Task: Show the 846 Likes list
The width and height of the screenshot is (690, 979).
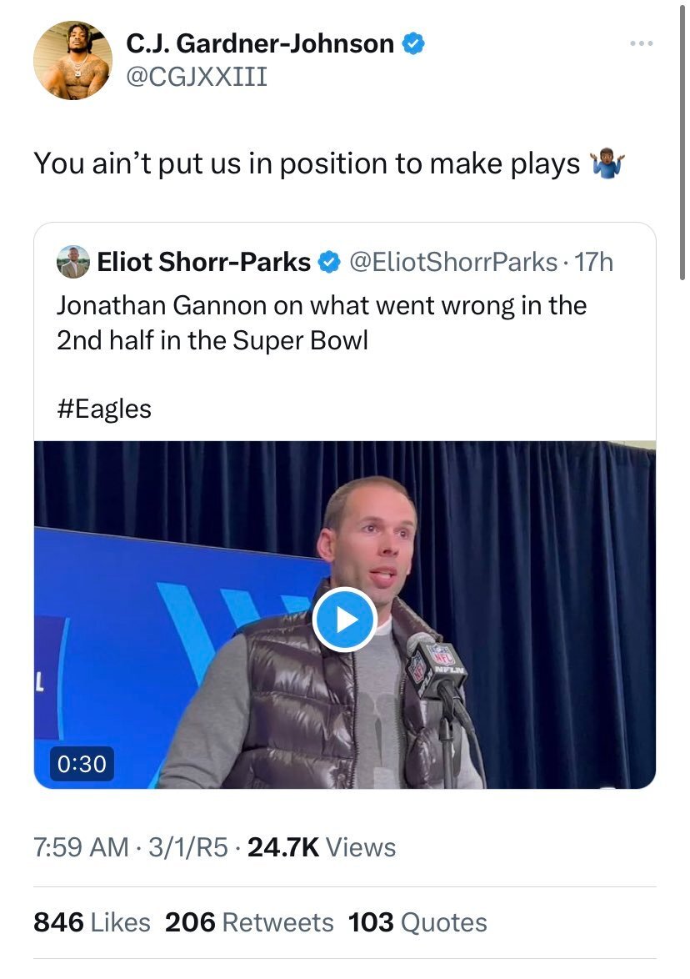Action: pyautogui.click(x=92, y=922)
